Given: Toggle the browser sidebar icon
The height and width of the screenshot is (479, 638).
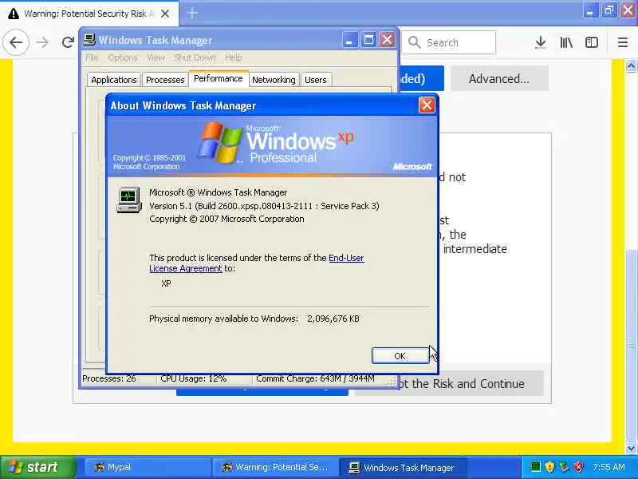Looking at the screenshot, I should pyautogui.click(x=592, y=42).
